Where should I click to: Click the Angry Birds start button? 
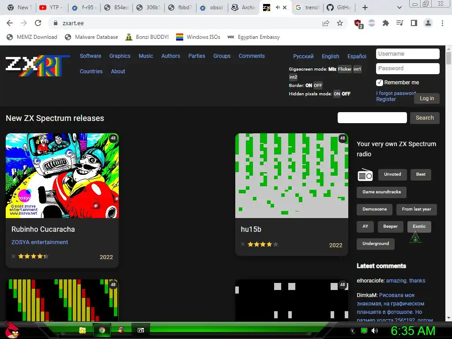12,330
